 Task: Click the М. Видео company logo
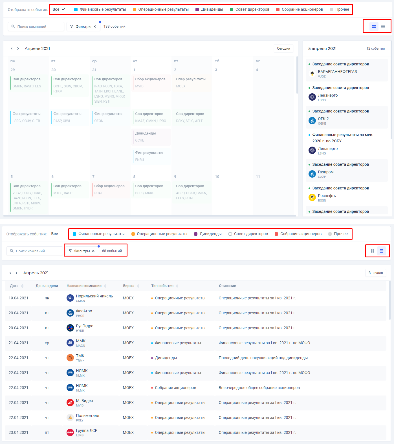[x=70, y=403]
